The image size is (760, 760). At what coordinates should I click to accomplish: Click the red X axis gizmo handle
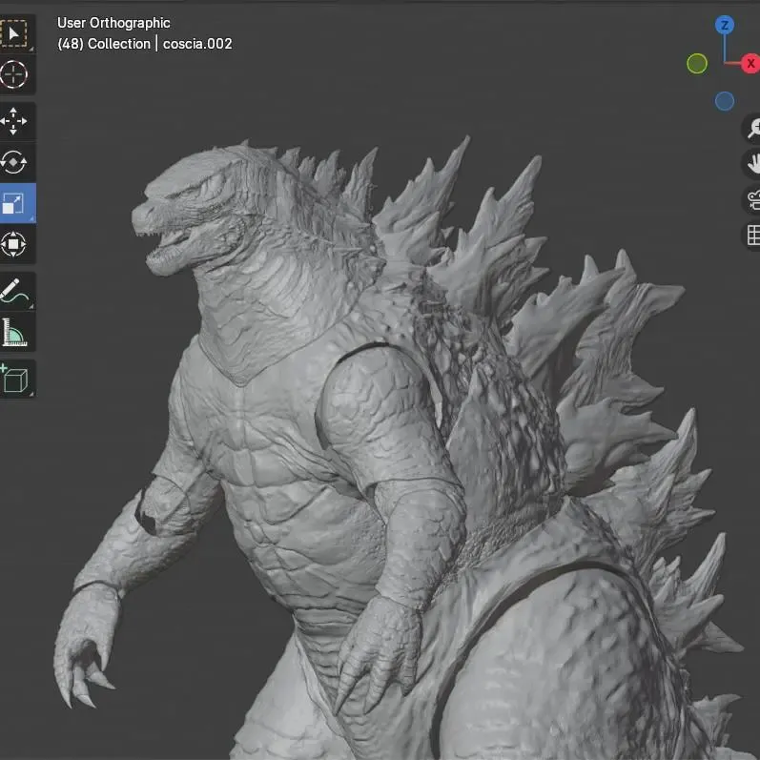(x=750, y=64)
